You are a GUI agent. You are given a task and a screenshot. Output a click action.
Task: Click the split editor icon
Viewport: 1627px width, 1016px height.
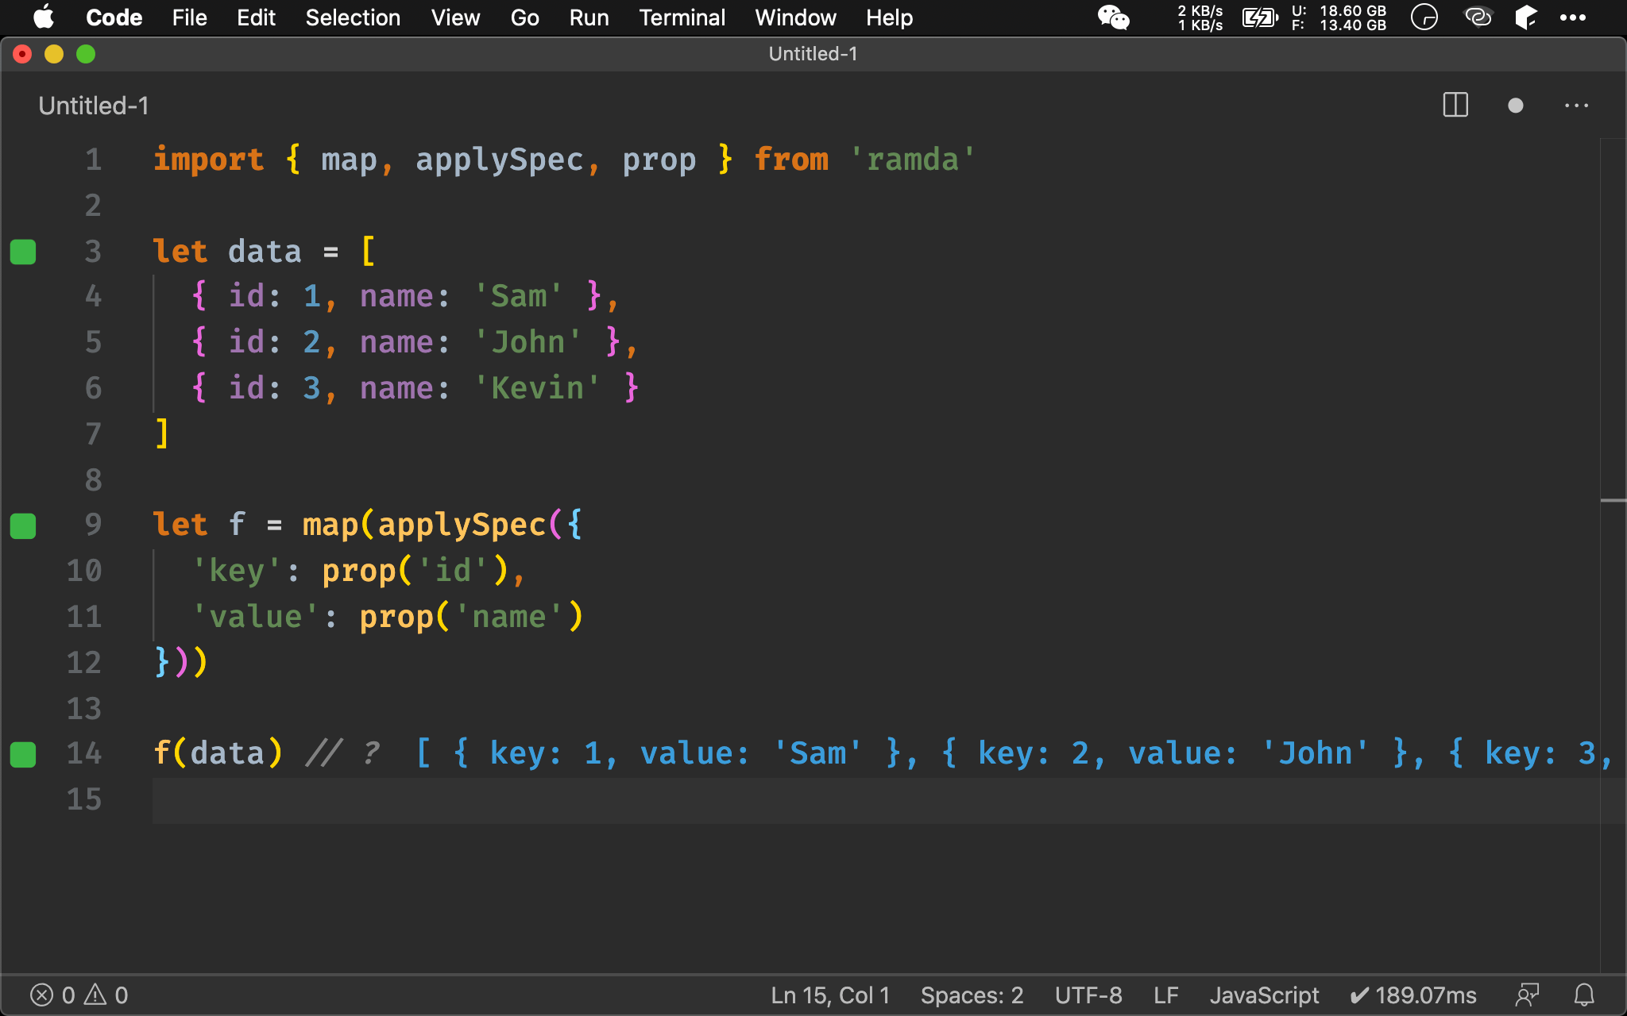(x=1455, y=106)
